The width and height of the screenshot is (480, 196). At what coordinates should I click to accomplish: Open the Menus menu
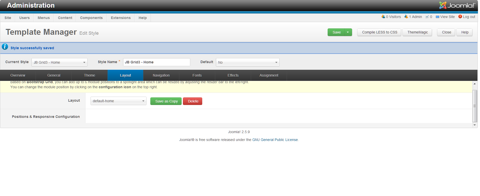click(x=44, y=18)
